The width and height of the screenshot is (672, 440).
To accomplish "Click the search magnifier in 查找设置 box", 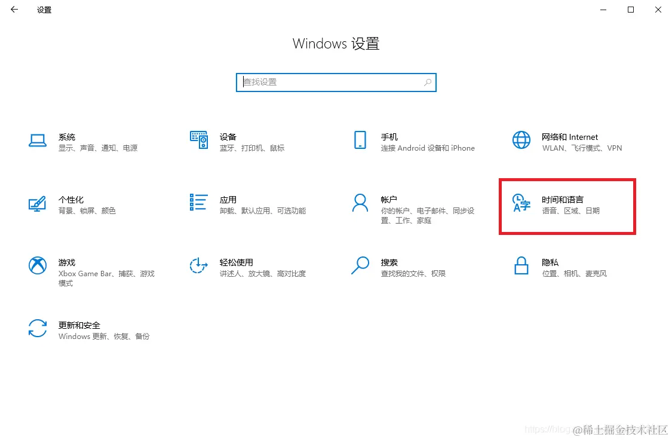I will click(x=427, y=82).
